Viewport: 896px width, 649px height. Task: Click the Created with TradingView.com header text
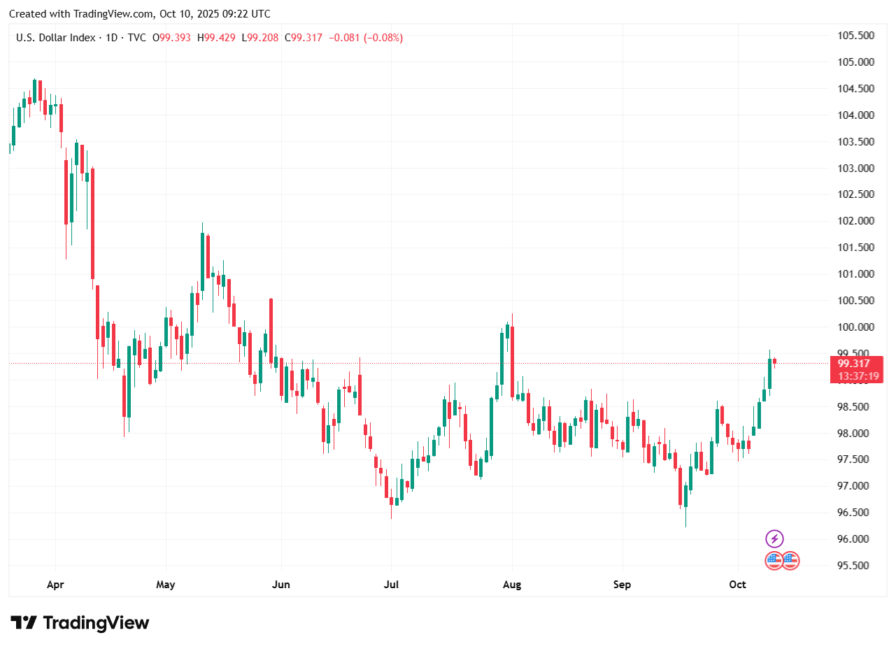(x=140, y=14)
